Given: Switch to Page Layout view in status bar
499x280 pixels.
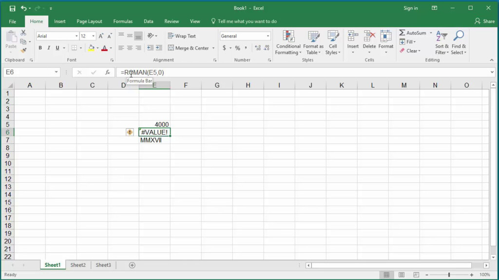Looking at the screenshot, I should tap(402, 275).
